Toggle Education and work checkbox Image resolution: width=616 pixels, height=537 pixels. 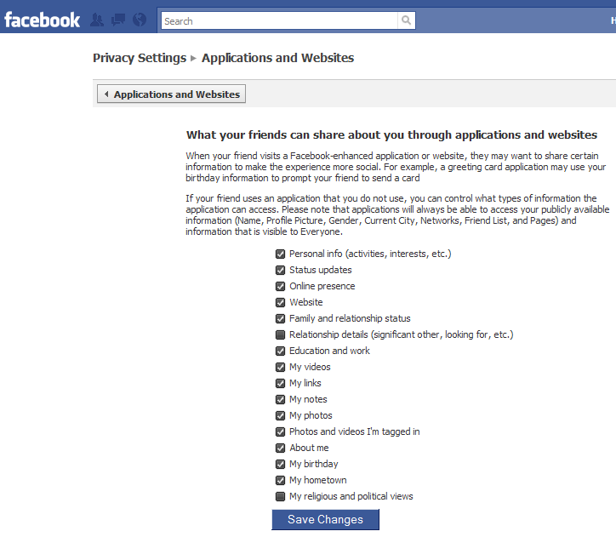tap(280, 351)
